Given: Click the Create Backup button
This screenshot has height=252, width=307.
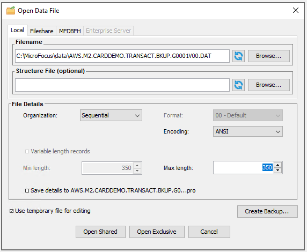Looking at the screenshot, I should pos(267,211).
